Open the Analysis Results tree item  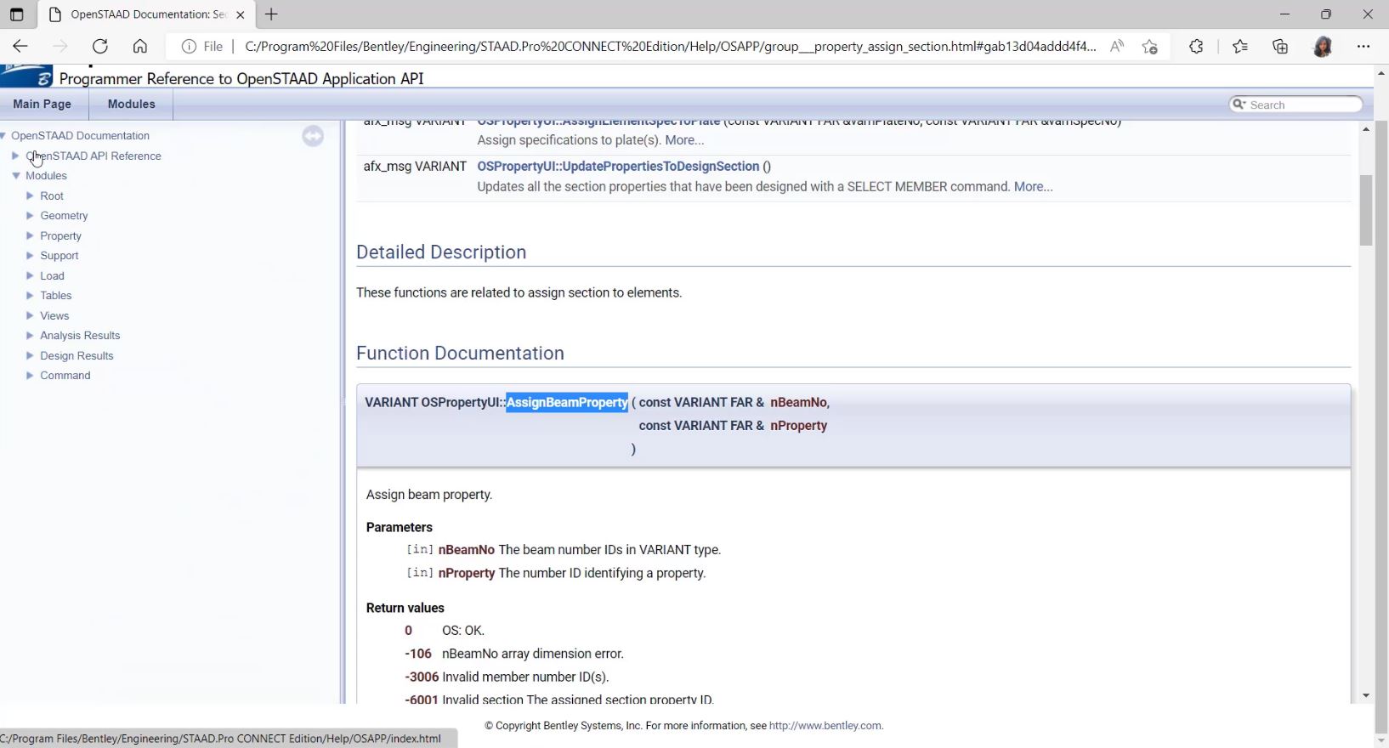pyautogui.click(x=80, y=335)
